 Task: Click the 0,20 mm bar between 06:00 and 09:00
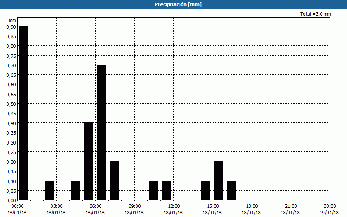point(115,181)
